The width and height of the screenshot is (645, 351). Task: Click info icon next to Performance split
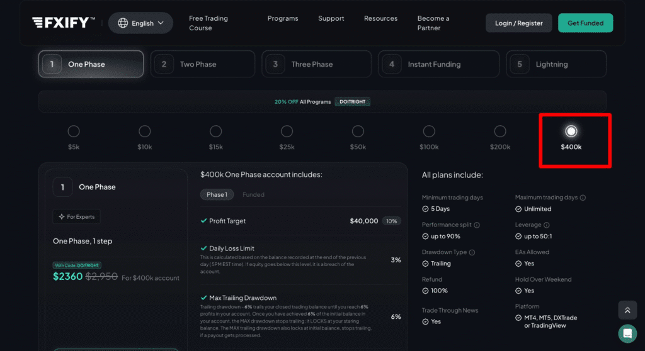point(477,225)
